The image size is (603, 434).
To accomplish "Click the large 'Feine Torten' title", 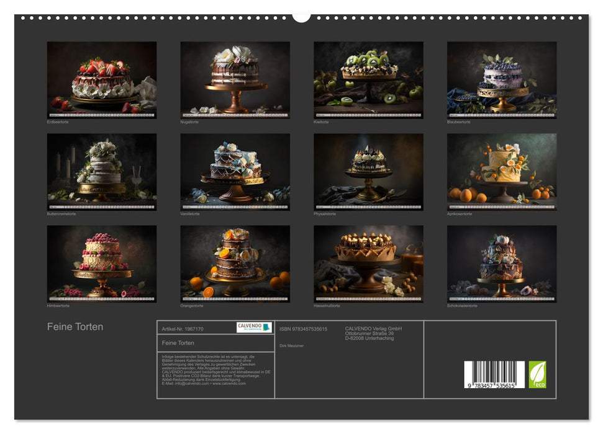I will coord(75,327).
